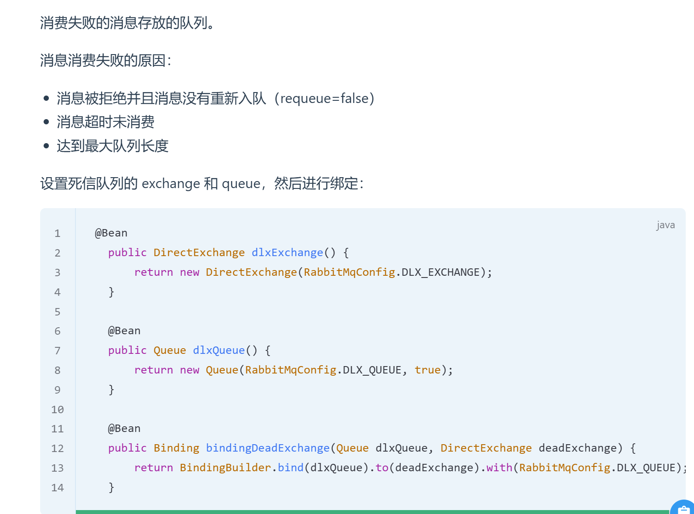Click the bindingDeadExchange method name
The image size is (694, 514).
click(x=267, y=448)
